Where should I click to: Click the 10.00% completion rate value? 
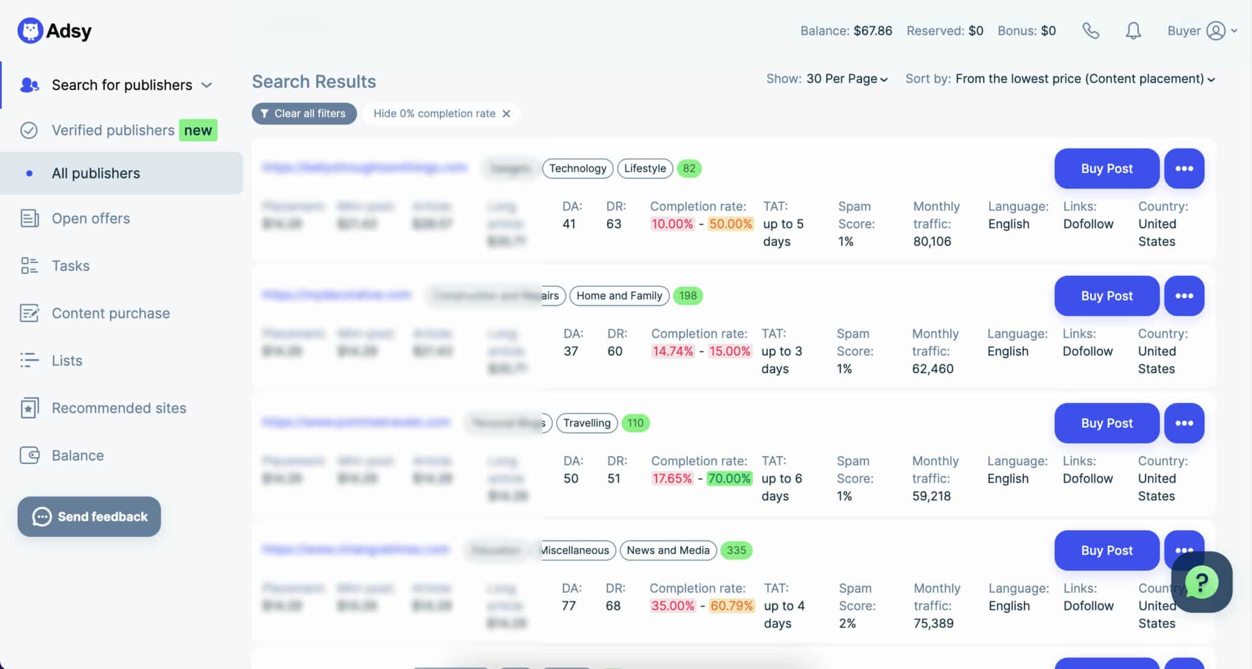click(x=672, y=224)
